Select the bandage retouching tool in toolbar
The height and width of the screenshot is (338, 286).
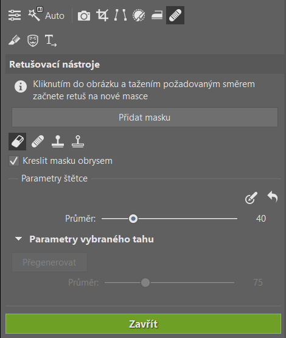[175, 15]
